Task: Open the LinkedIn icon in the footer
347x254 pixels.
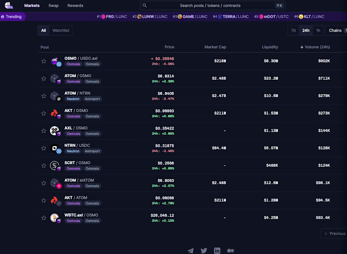Action: click(x=217, y=251)
